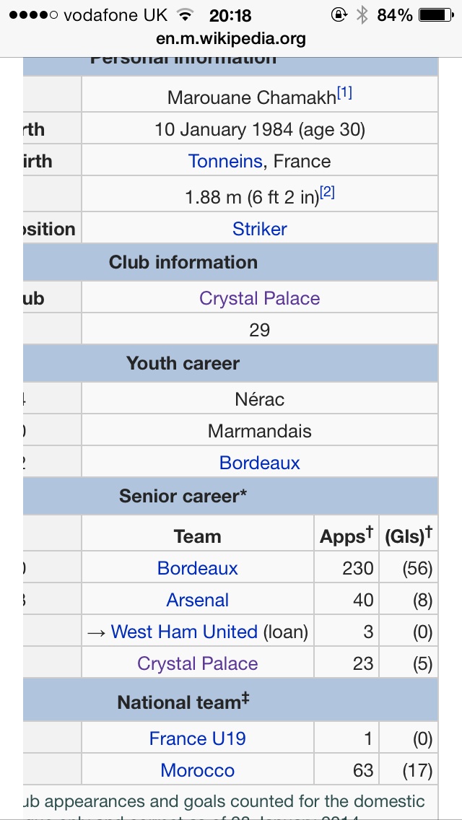
Task: Open Crystal Palace senior career link
Action: 197,663
